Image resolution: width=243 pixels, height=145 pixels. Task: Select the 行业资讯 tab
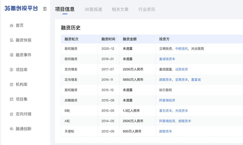[x=146, y=9]
